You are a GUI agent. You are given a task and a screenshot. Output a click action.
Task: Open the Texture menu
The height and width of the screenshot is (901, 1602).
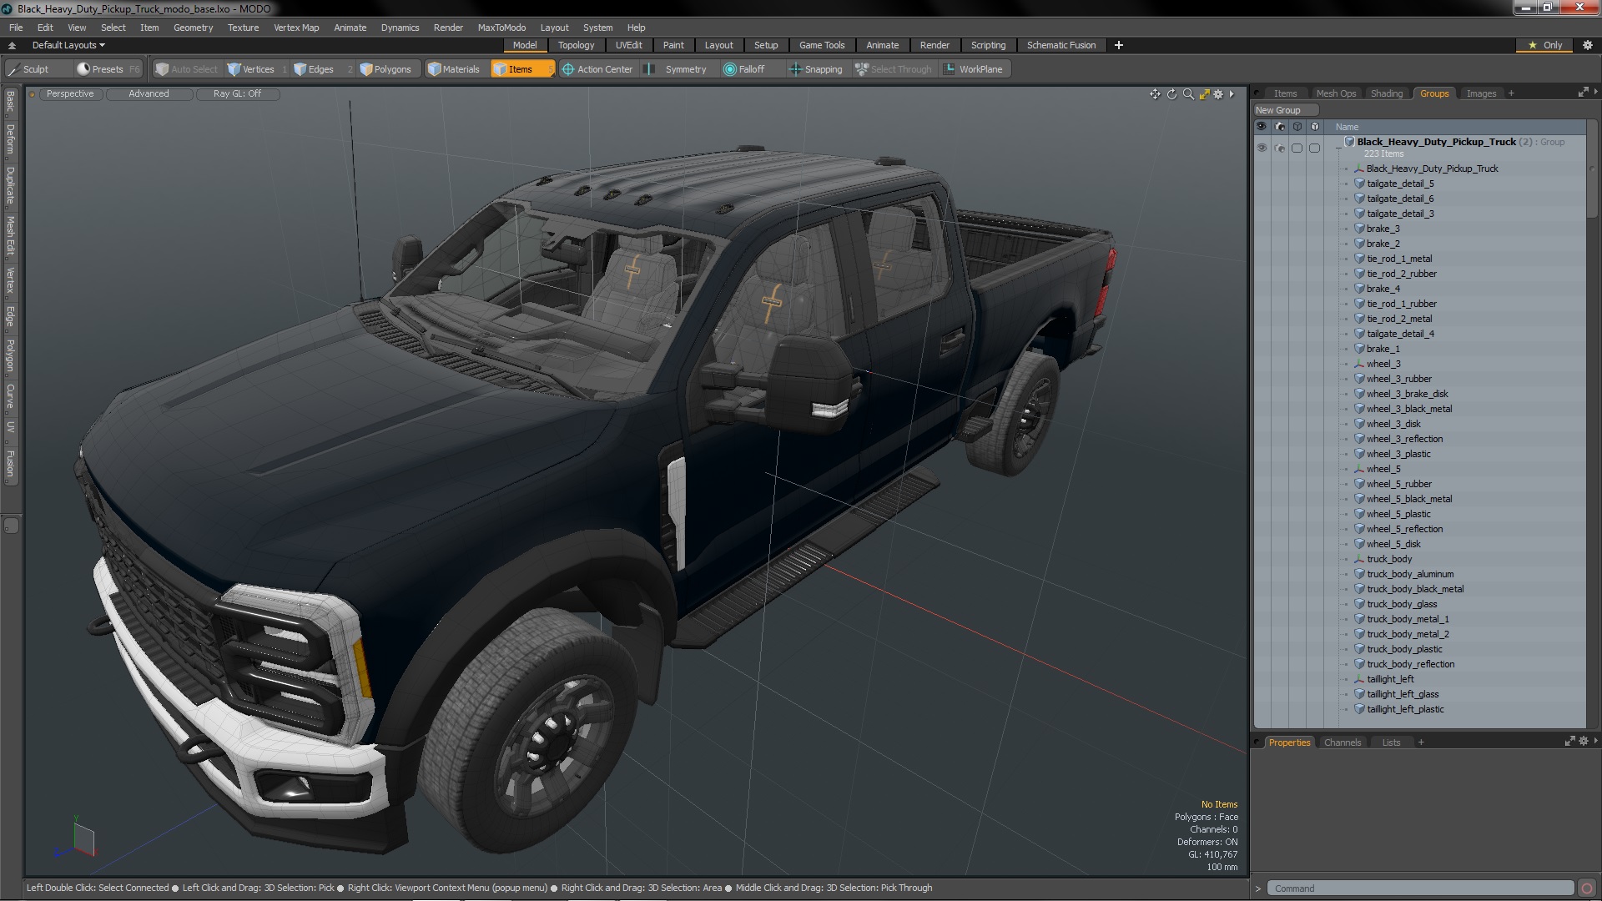pyautogui.click(x=243, y=28)
